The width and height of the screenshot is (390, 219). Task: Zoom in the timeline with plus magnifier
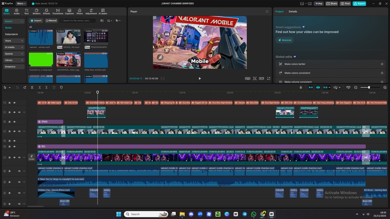point(385,88)
